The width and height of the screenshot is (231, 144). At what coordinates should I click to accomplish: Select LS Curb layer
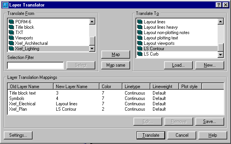tap(151, 54)
